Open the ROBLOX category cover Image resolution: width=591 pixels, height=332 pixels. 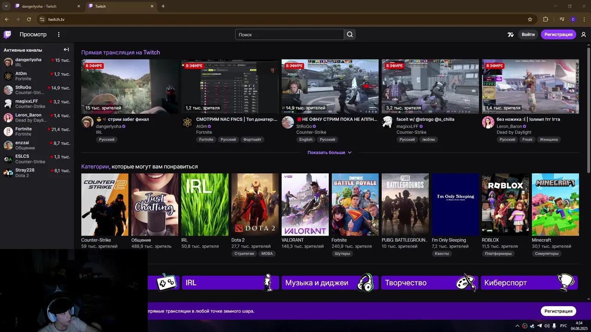(506, 205)
